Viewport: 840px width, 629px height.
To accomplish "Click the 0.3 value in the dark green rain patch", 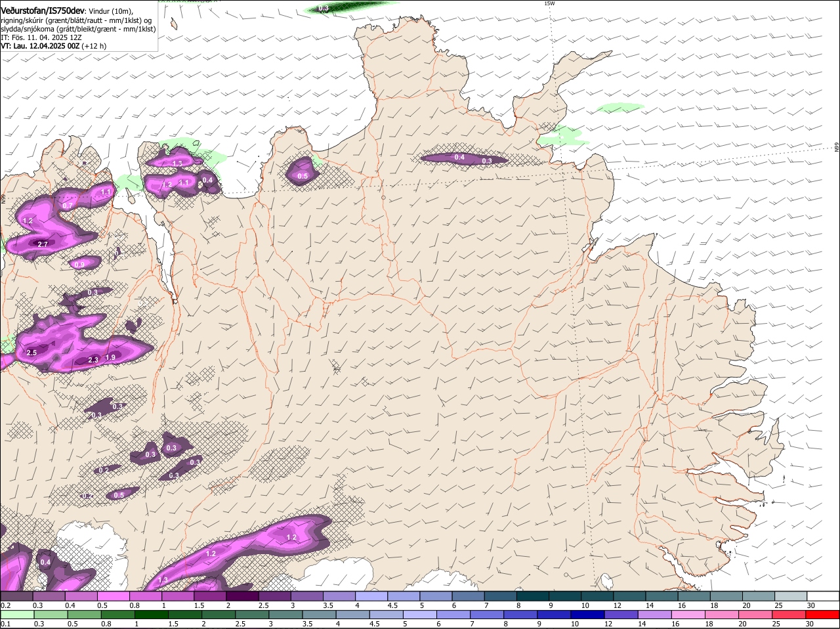I will (324, 9).
